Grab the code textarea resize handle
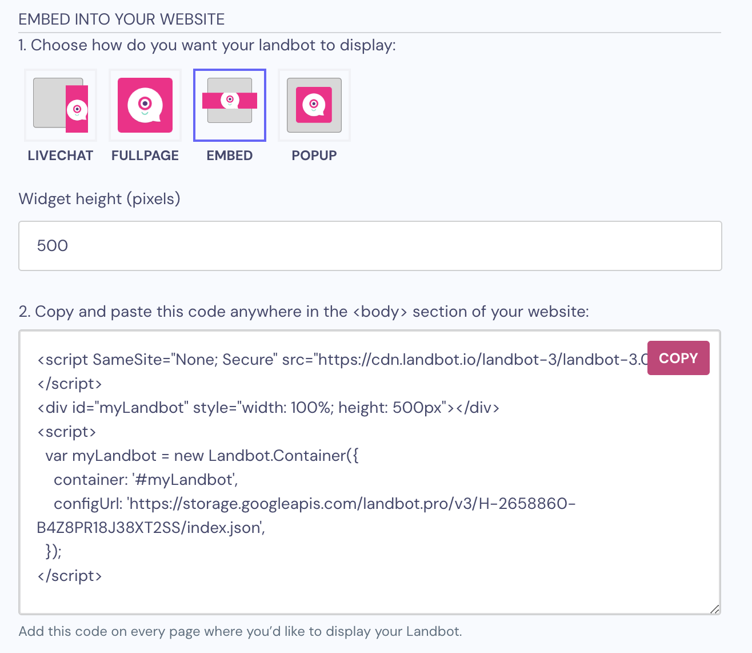Image resolution: width=752 pixels, height=653 pixels. point(715,610)
